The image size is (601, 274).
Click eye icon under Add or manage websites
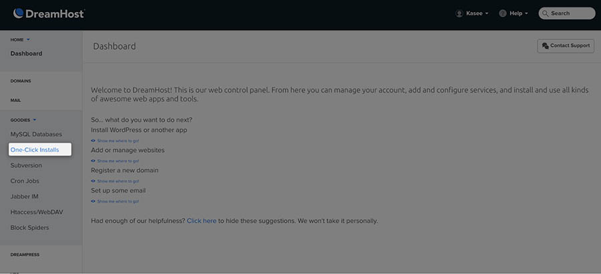(x=93, y=161)
